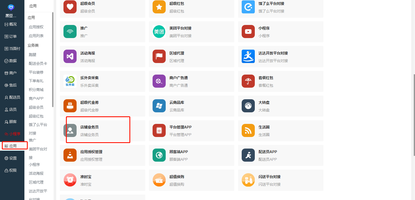415x200 pixels.
Task: Click 超级会员 in the submenu list
Action: [x=36, y=107]
